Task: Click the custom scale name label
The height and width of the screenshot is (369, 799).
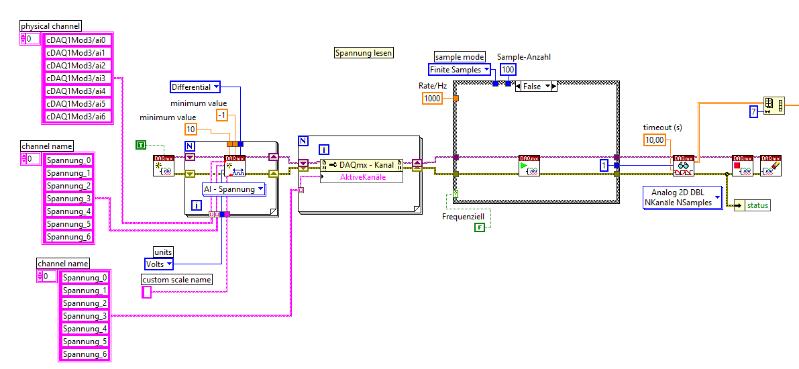Action: point(176,280)
